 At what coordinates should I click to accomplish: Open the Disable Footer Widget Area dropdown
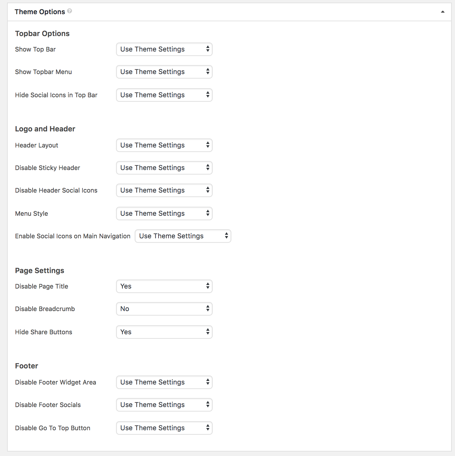(164, 382)
